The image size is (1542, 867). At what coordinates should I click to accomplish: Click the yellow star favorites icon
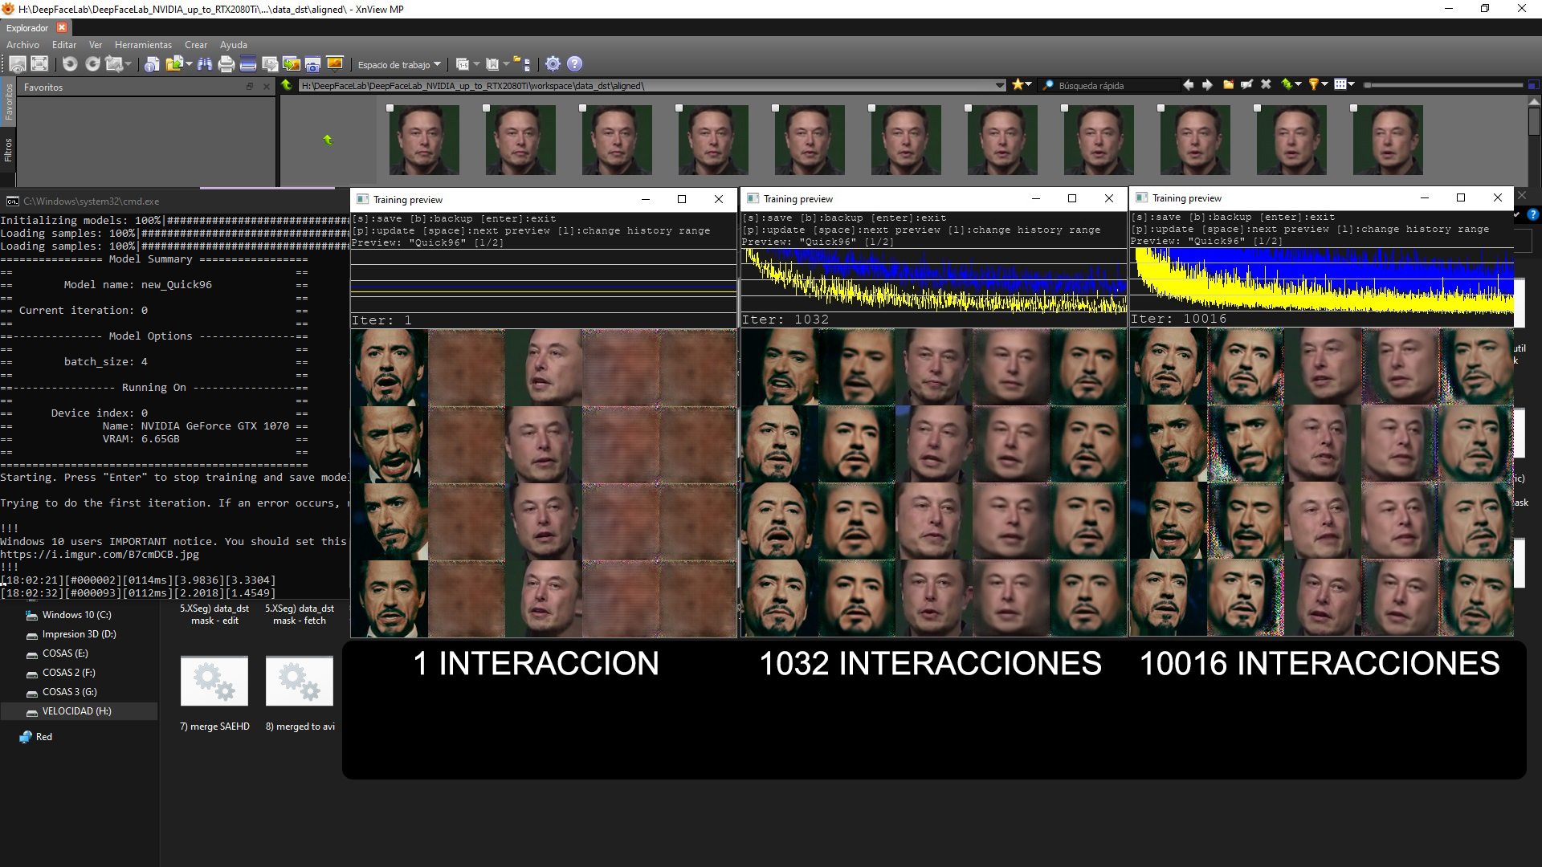[1018, 84]
